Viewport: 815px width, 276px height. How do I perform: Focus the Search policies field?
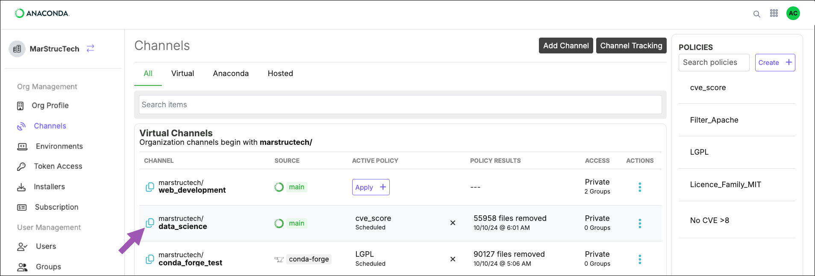[x=714, y=62]
